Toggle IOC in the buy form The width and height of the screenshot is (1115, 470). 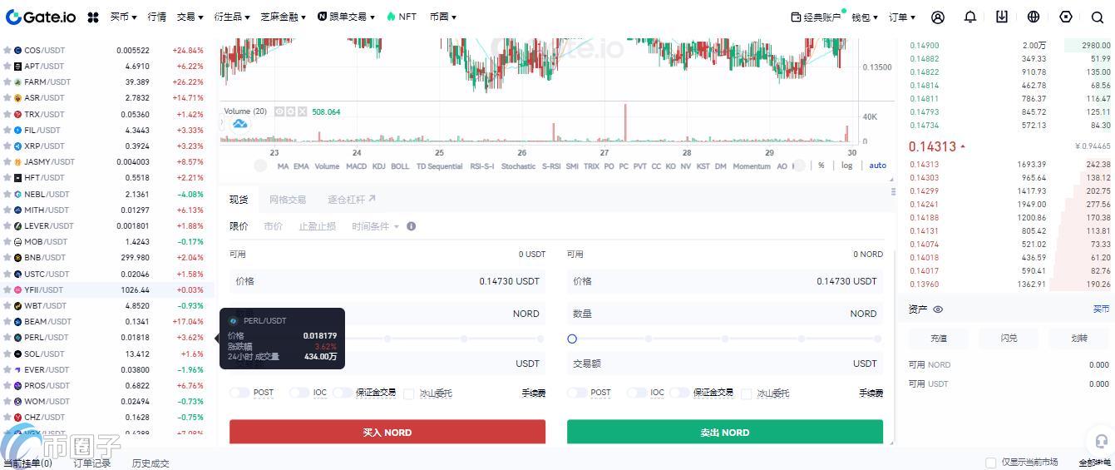(x=299, y=393)
